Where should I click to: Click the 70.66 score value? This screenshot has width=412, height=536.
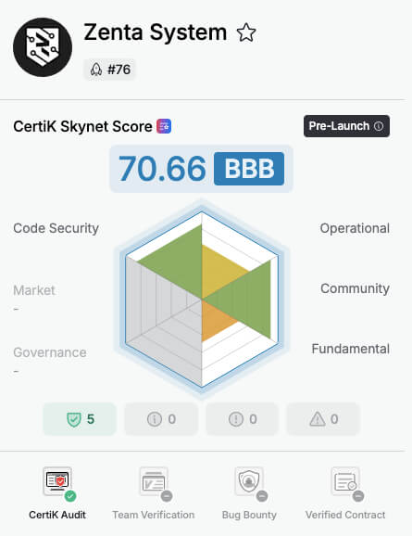click(162, 168)
